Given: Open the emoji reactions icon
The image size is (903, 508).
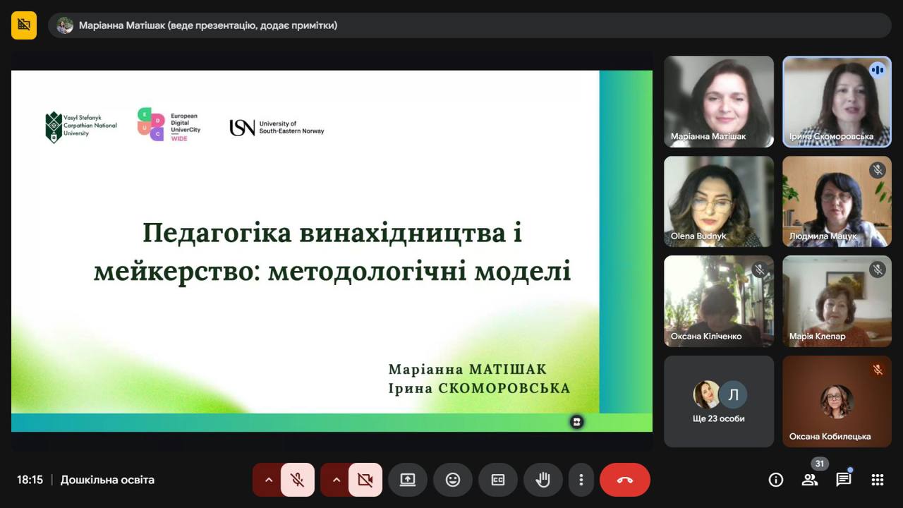Looking at the screenshot, I should pos(453,480).
